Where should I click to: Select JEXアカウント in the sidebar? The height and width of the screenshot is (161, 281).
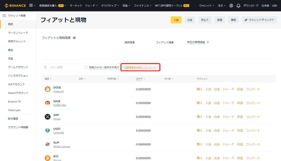click(16, 84)
